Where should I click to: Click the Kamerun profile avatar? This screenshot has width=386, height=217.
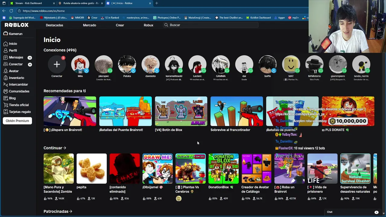pos(5,34)
